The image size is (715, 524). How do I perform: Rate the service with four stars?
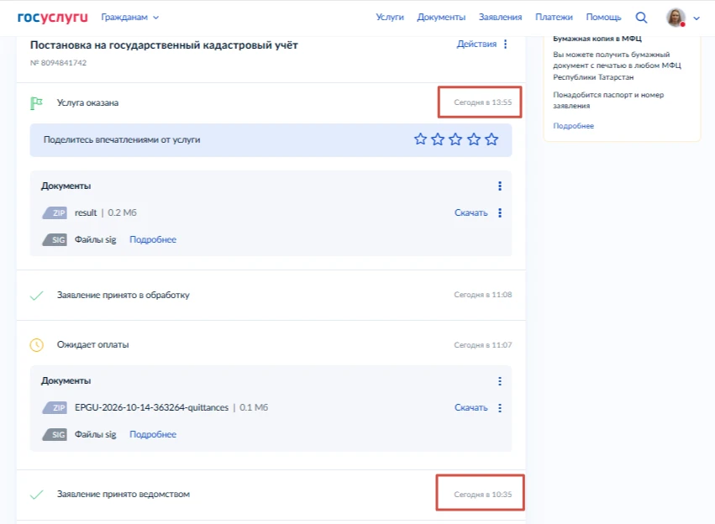tap(474, 139)
